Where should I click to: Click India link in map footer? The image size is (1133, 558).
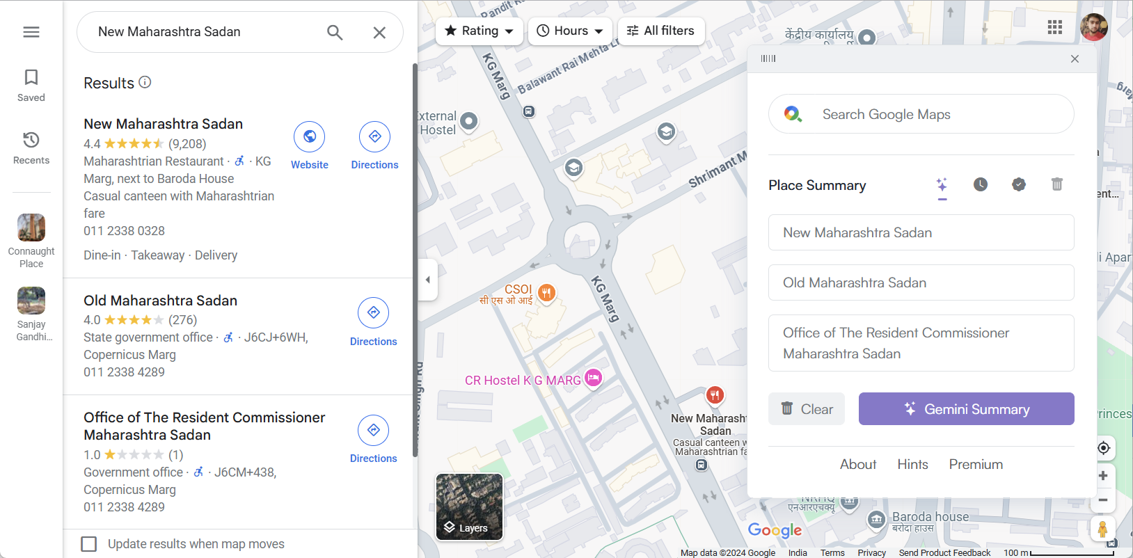coord(798,553)
